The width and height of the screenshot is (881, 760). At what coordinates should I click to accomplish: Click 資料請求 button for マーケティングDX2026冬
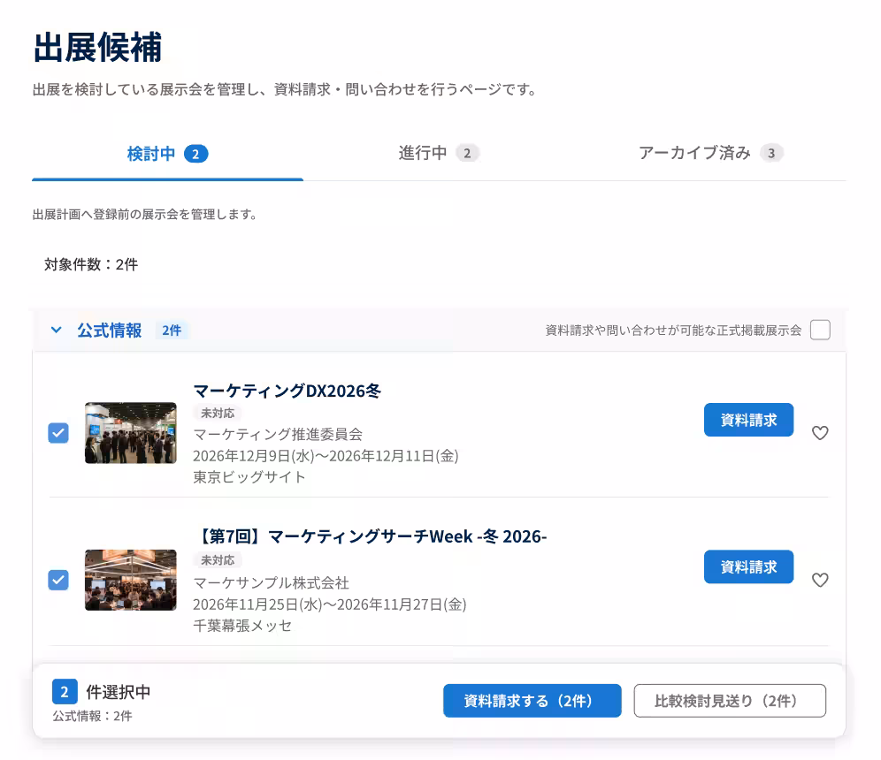click(748, 420)
